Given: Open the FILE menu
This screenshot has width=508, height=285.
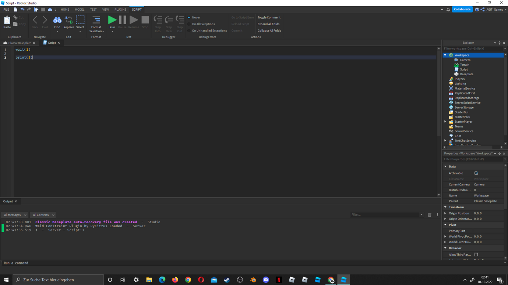Looking at the screenshot, I should click(6, 10).
